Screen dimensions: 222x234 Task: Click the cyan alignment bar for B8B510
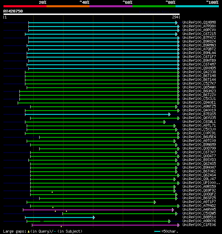point(59,217)
